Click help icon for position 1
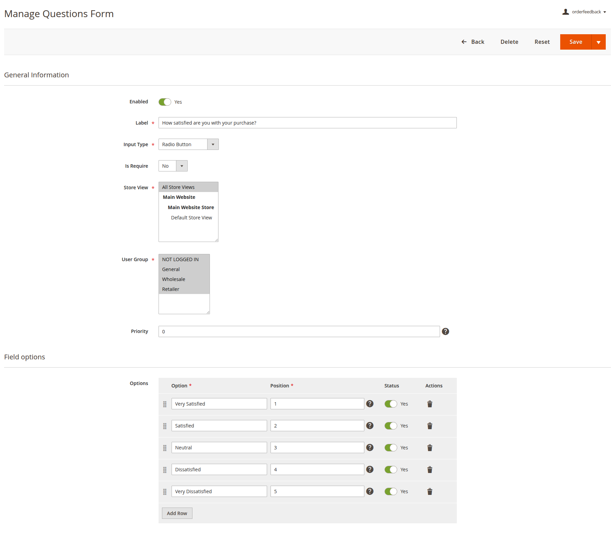This screenshot has width=615, height=537. click(370, 404)
